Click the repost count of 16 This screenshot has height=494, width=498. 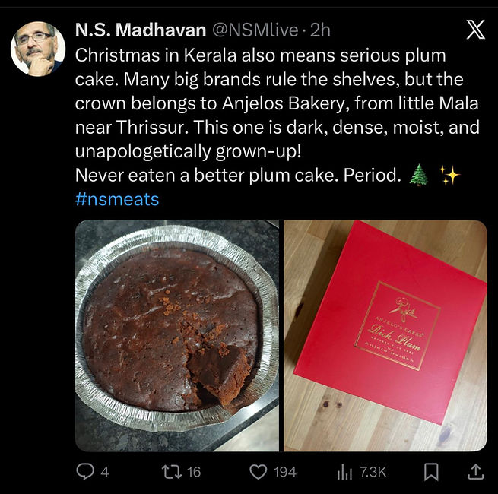pos(194,472)
